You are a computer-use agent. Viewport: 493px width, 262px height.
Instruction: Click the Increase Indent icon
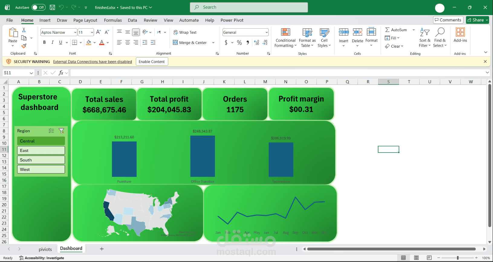click(x=153, y=43)
